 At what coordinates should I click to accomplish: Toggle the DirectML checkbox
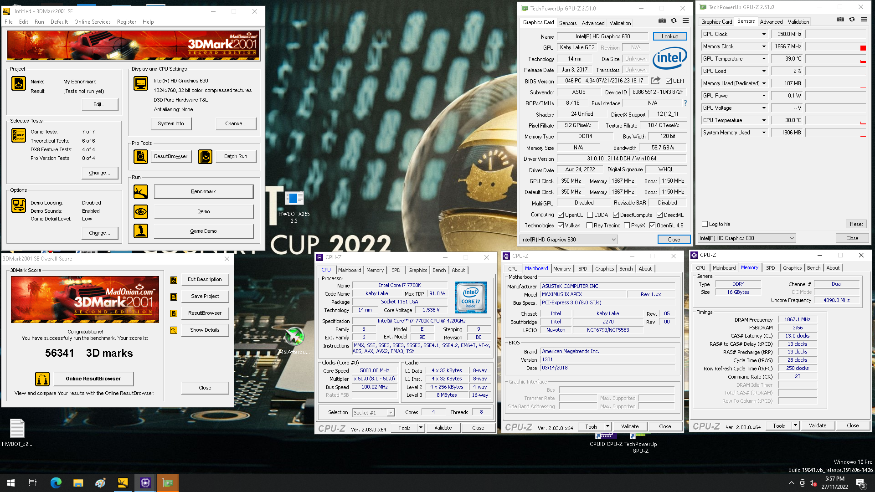click(x=659, y=215)
